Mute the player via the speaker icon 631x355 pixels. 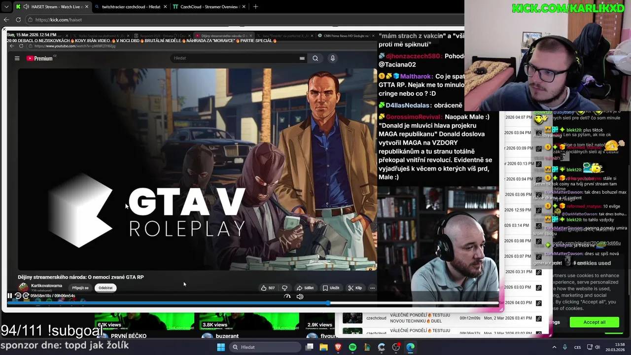click(x=300, y=296)
